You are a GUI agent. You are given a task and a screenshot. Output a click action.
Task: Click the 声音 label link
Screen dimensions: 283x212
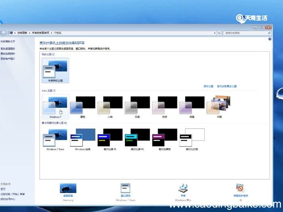coord(183,196)
